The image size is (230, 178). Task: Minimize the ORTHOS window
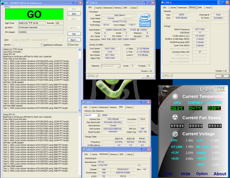click(x=72, y=3)
